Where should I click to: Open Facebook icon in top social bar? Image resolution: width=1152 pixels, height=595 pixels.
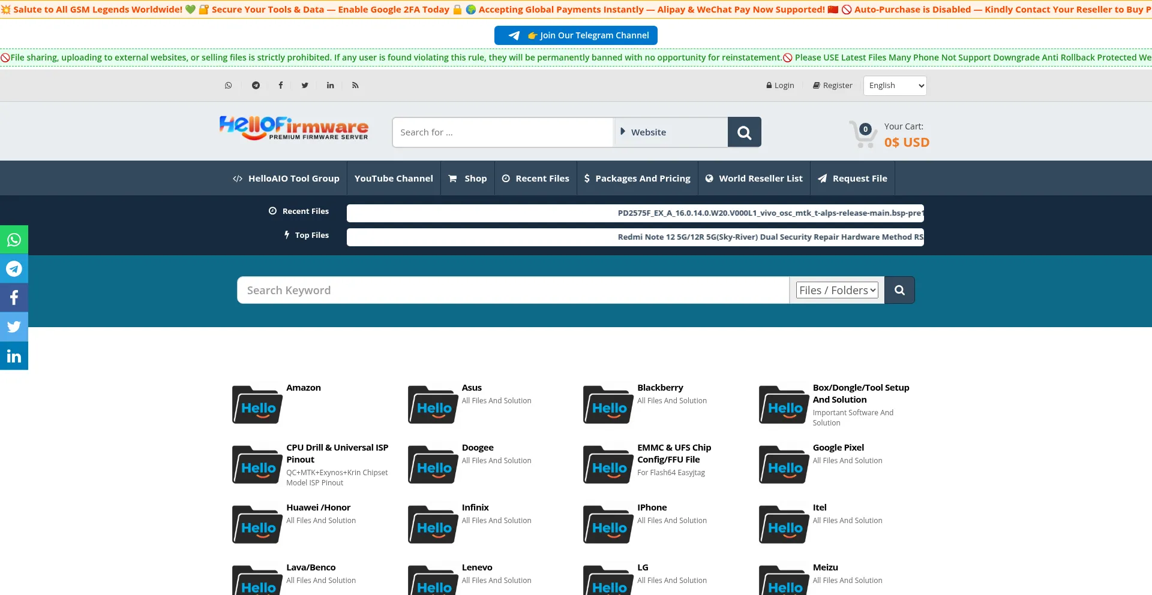pos(280,86)
